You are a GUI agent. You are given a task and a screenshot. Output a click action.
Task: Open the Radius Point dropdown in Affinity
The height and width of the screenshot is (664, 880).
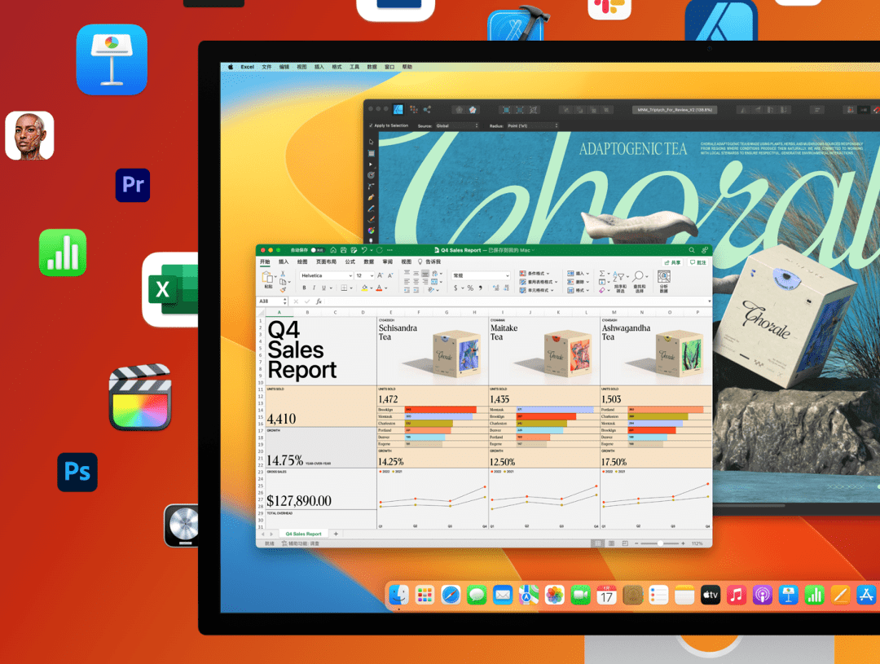532,125
